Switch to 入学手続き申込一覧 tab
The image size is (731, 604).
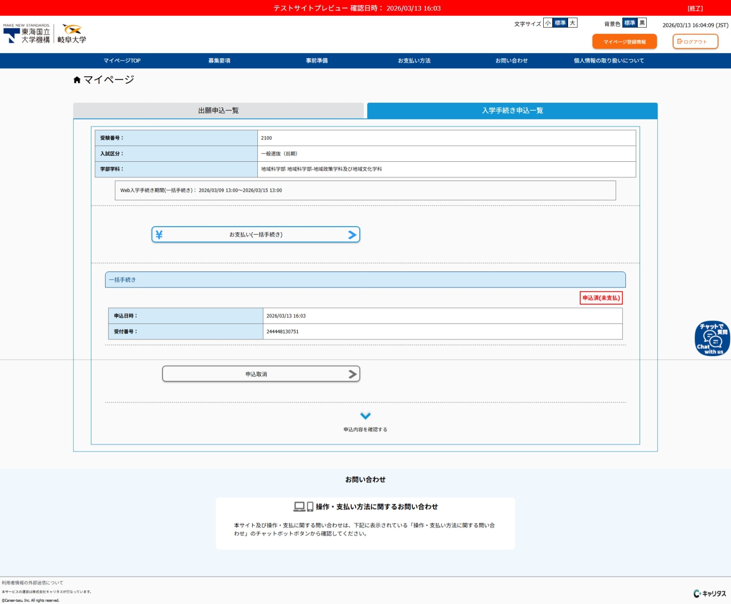[x=512, y=111]
